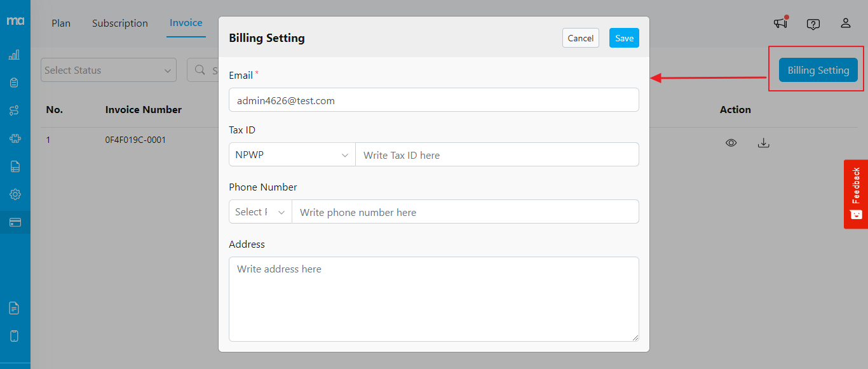Open the mobile device icon in sidebar
This screenshot has height=369, width=868.
point(14,335)
